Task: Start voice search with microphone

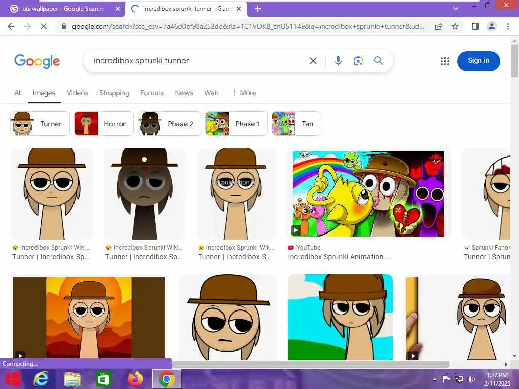Action: click(338, 61)
